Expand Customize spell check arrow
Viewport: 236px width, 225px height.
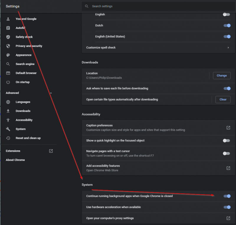(x=228, y=48)
